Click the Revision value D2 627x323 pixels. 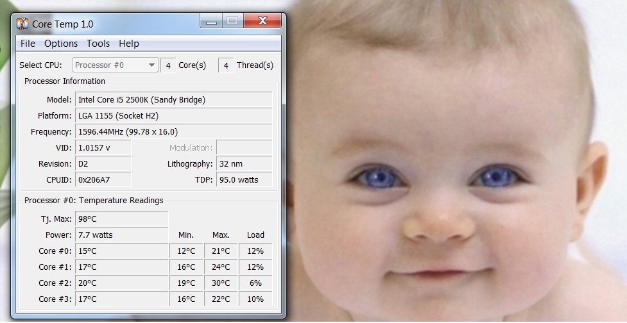tap(103, 163)
